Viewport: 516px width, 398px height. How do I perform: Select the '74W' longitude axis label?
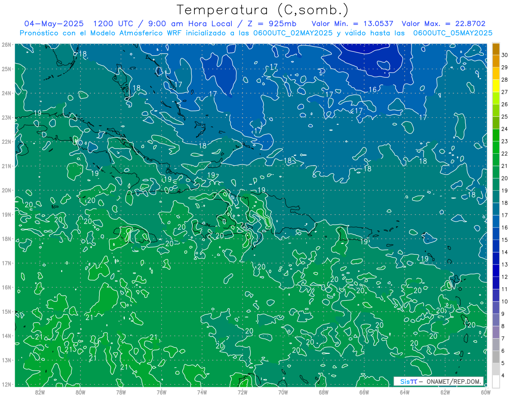[202, 392]
